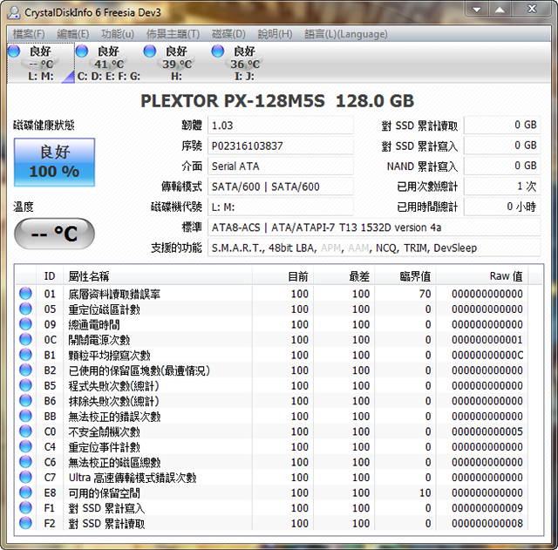
Task: Click the firmware field showing 1.03
Action: (281, 126)
